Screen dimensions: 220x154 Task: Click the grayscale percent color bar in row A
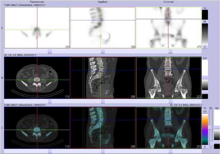(205, 34)
